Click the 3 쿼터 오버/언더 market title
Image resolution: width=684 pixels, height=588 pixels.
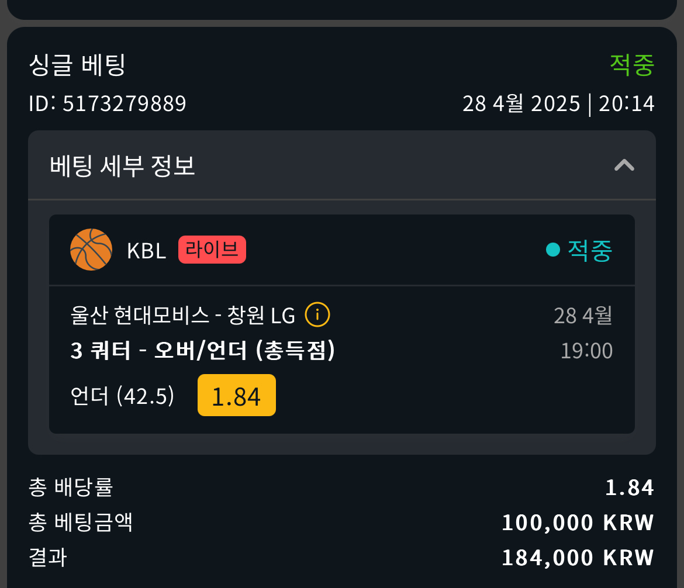(x=203, y=350)
